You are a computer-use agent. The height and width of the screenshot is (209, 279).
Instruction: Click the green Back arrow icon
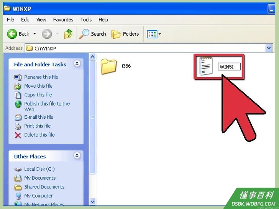click(x=12, y=34)
